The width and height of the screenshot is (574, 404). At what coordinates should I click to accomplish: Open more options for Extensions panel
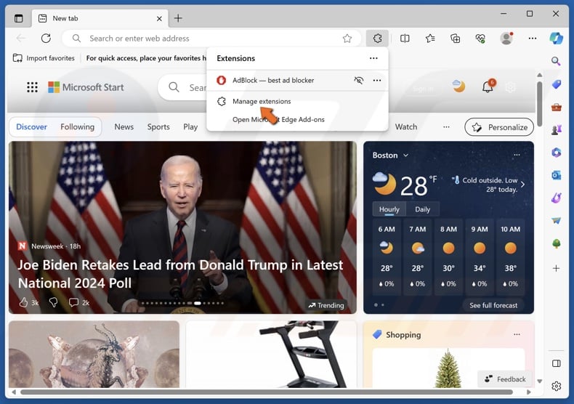373,58
